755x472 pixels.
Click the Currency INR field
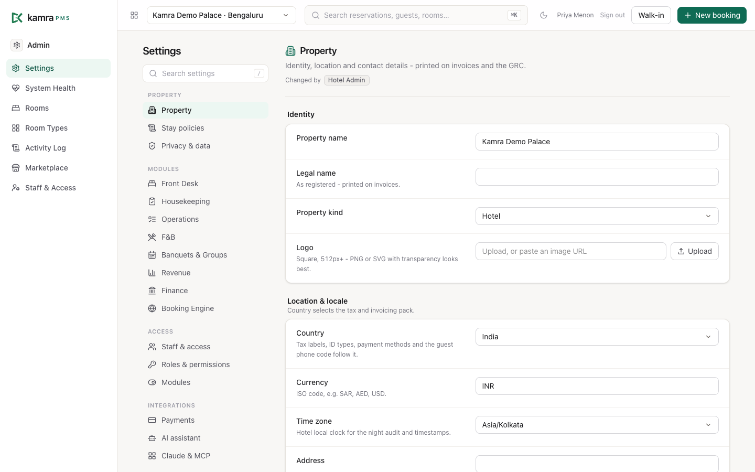[597, 386]
